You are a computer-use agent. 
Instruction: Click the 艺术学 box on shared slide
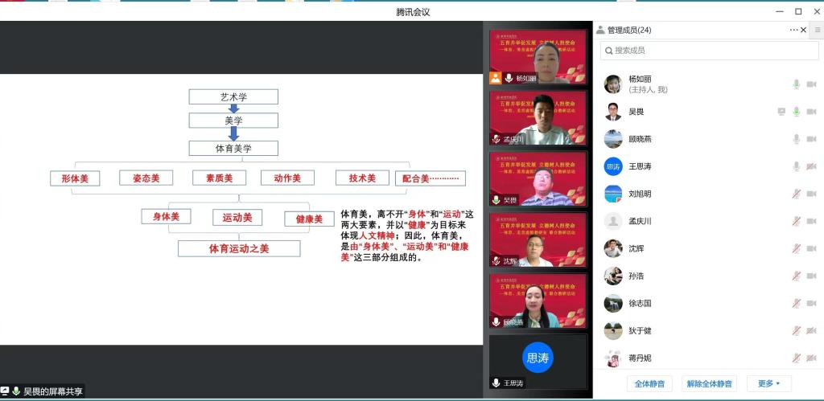pyautogui.click(x=233, y=97)
